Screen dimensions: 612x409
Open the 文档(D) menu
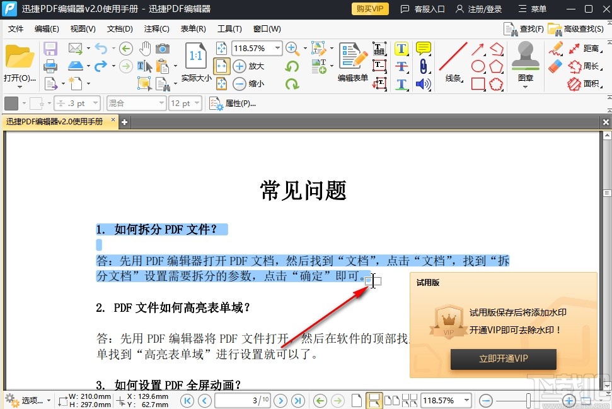pos(119,28)
